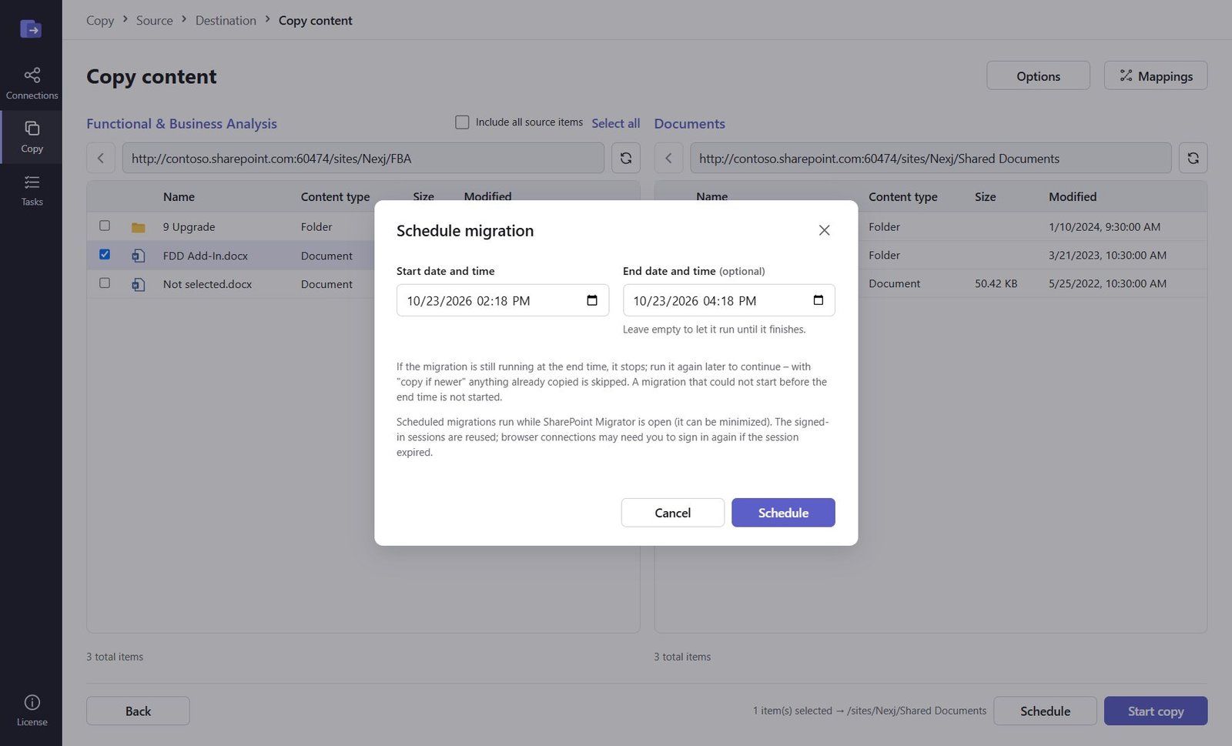
Task: Open the Mappings button
Action: [1156, 75]
